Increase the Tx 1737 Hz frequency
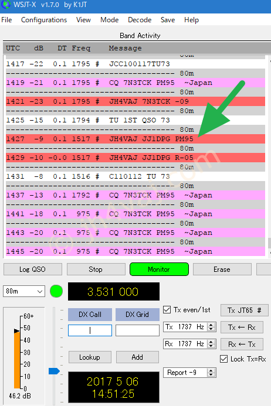Viewport: 271px width, 406px height. [211, 325]
